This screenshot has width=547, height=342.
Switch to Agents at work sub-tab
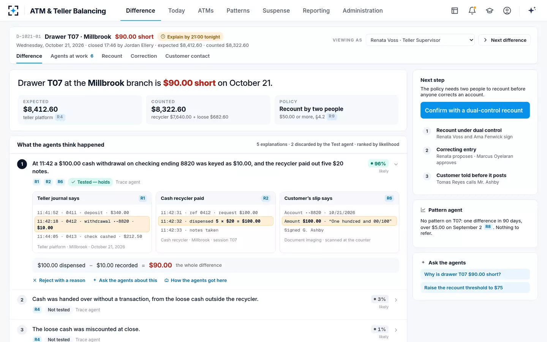coord(72,56)
